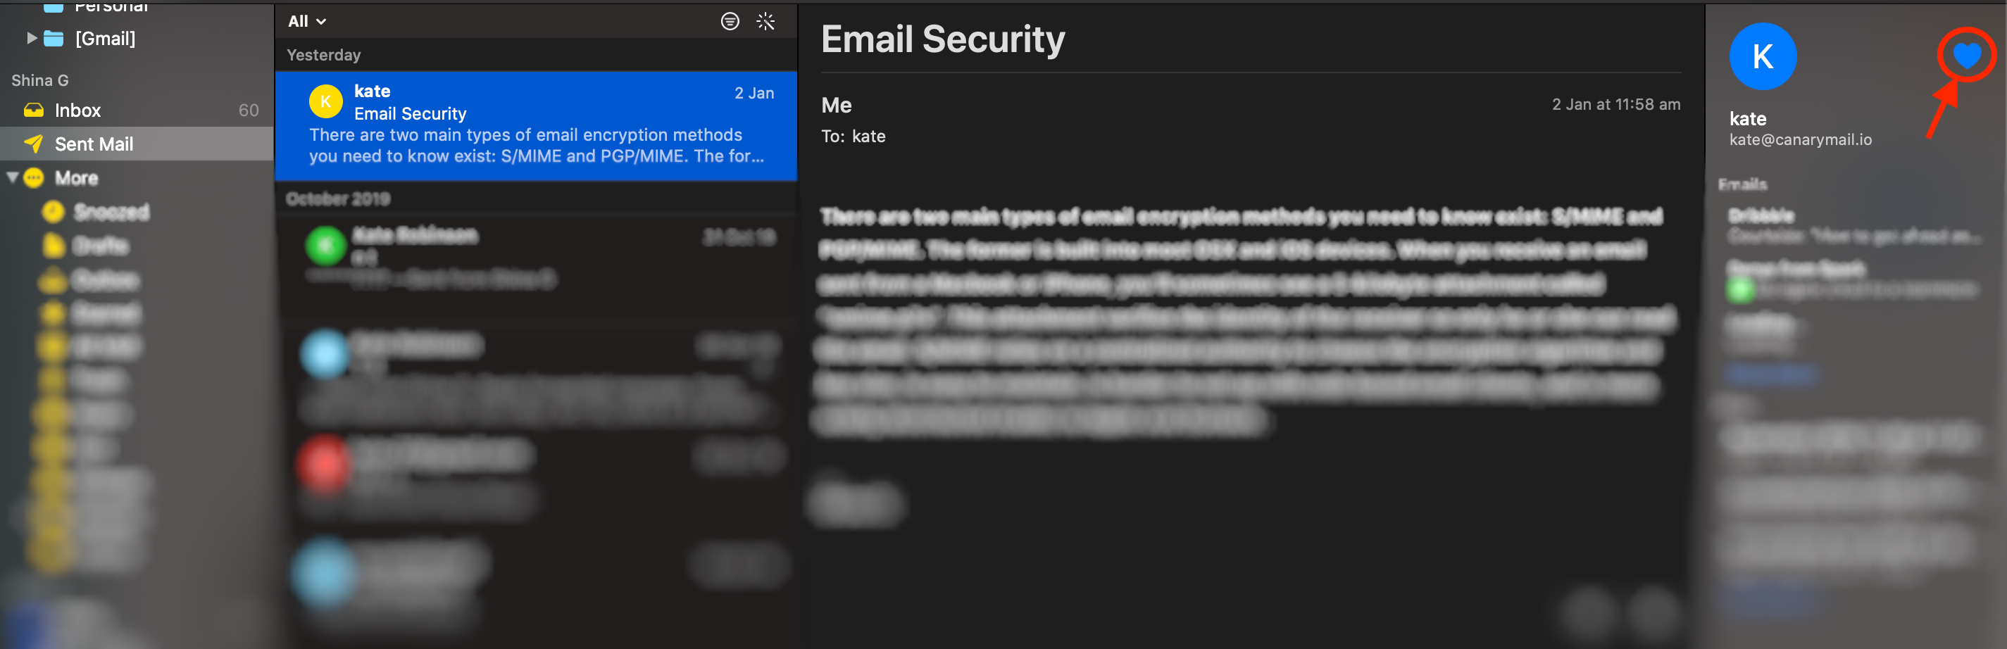The height and width of the screenshot is (649, 2007).
Task: Click the yellow More ellipsis icon
Action: pos(34,177)
